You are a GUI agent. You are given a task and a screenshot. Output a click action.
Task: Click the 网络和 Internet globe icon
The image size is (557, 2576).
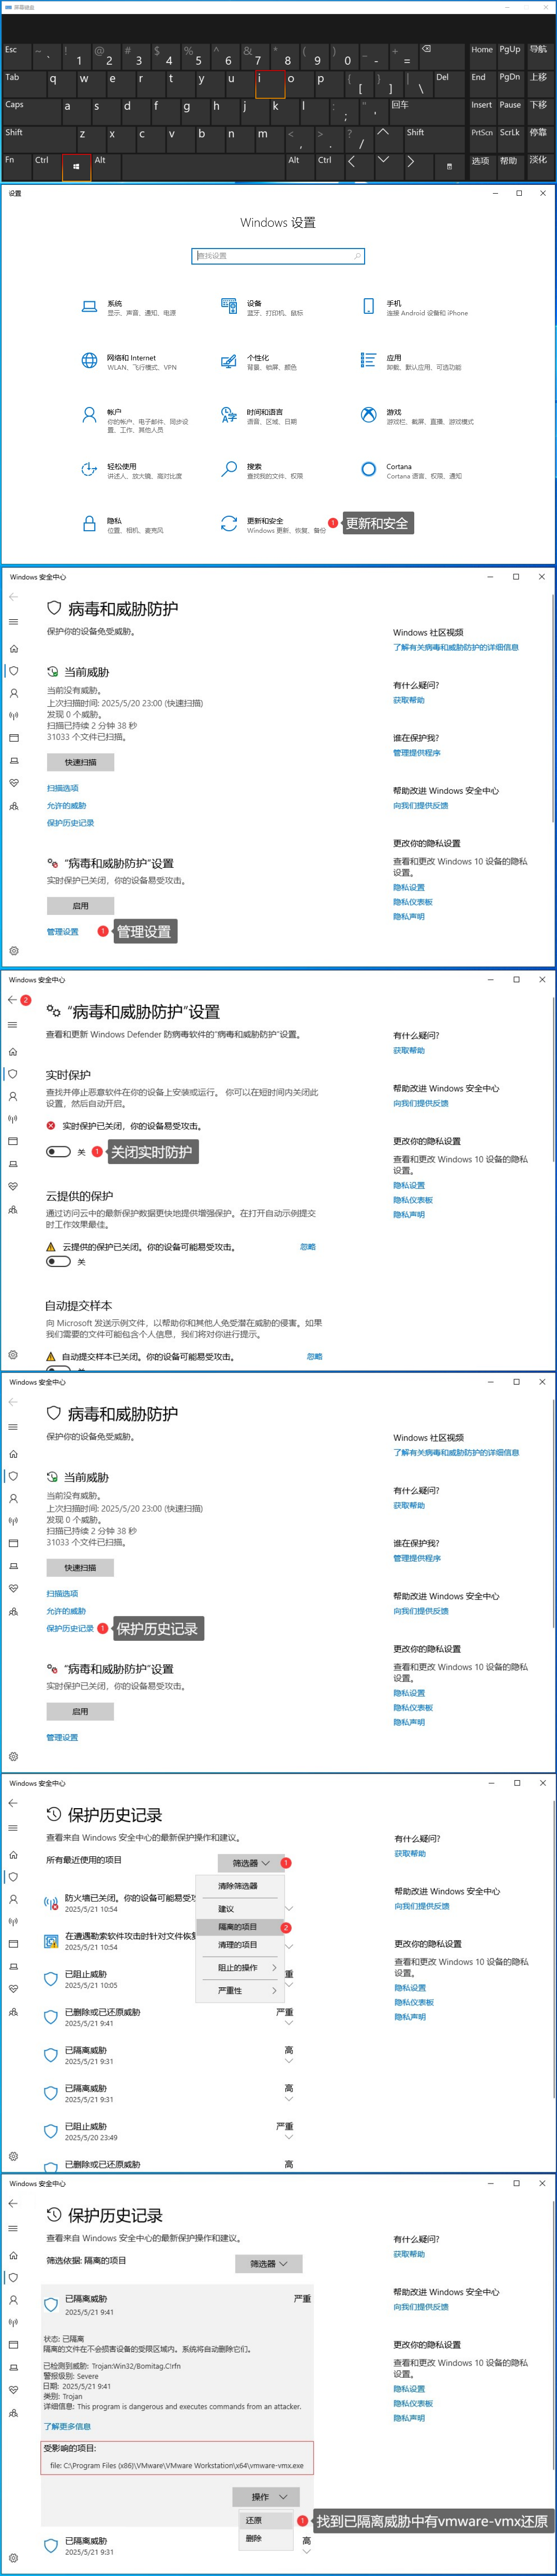point(89,361)
